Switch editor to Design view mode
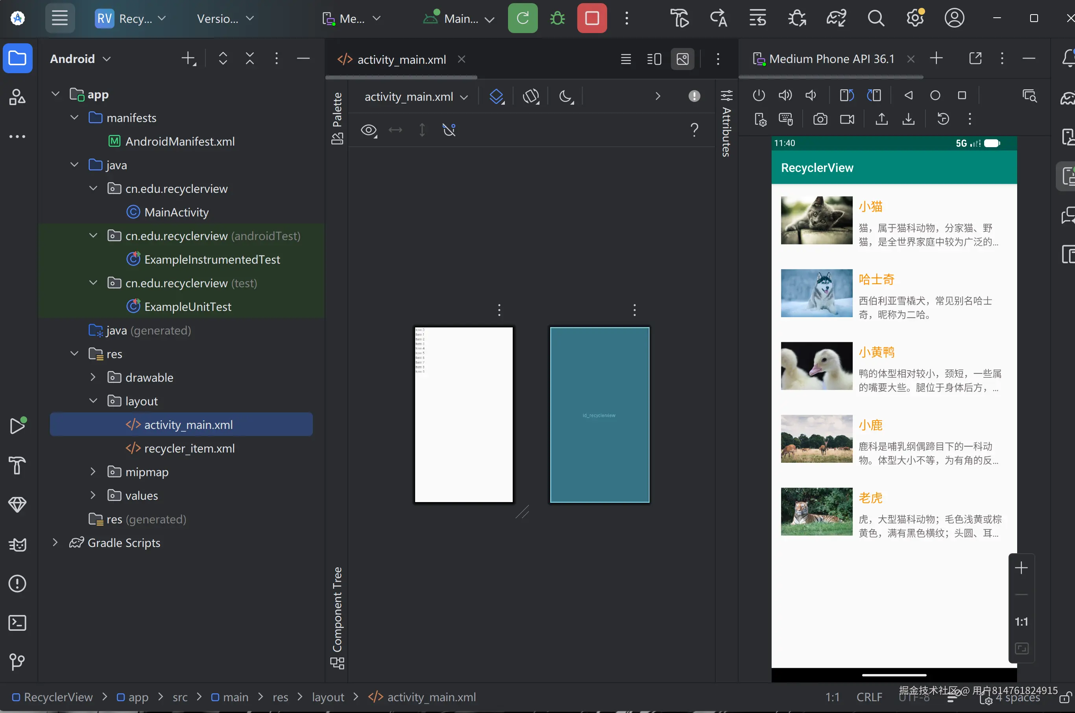Screen dimensions: 1075x713 pyautogui.click(x=682, y=59)
